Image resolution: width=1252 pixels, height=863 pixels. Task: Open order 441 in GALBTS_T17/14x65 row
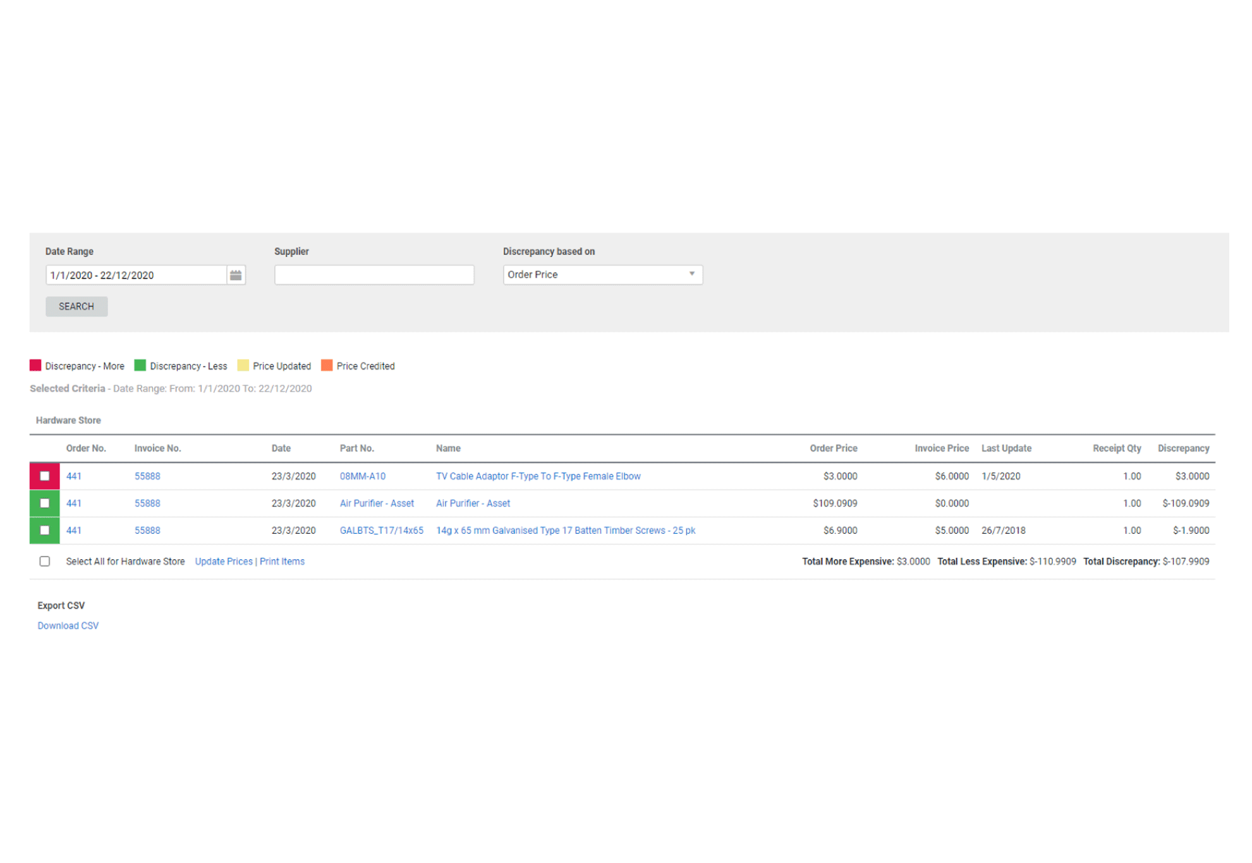coord(74,531)
